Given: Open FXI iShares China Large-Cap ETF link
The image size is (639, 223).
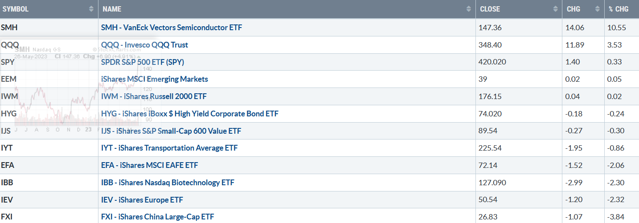Looking at the screenshot, I should (x=158, y=217).
